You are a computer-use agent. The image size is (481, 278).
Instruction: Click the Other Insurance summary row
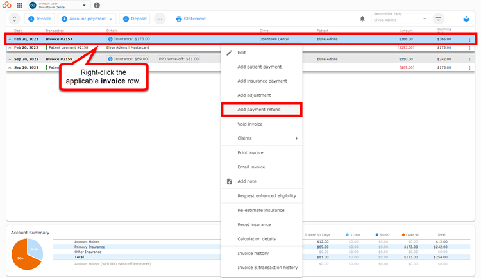[262, 252]
